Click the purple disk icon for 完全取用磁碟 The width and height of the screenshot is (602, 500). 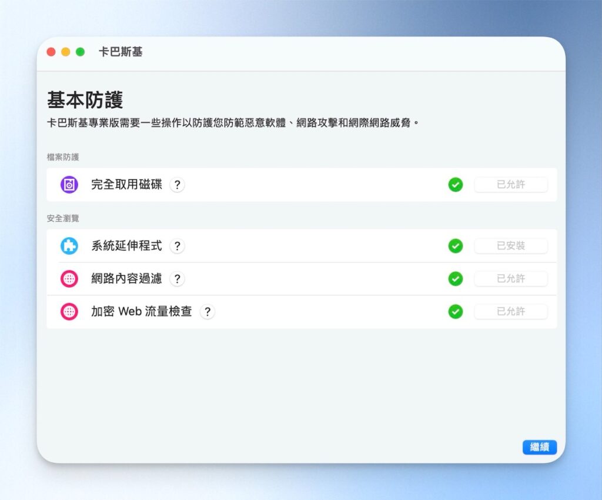tap(69, 185)
